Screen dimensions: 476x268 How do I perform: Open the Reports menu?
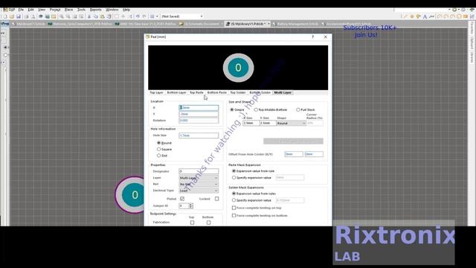point(95,10)
